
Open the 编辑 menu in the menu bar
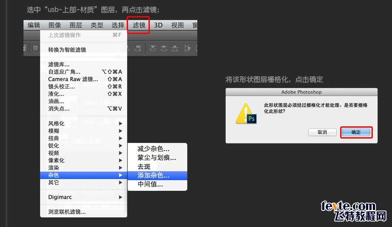(x=34, y=25)
